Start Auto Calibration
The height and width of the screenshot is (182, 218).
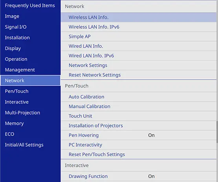(x=139, y=97)
